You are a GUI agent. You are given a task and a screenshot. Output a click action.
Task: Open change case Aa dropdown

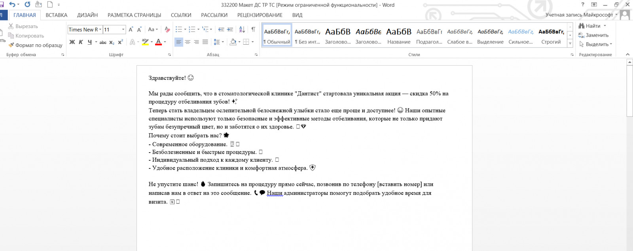153,29
